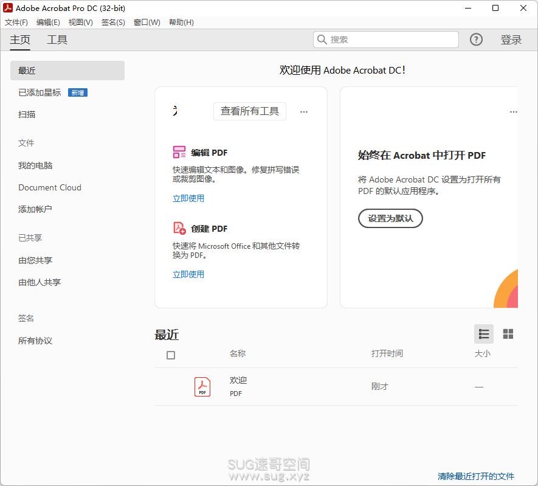This screenshot has height=486, width=538.
Task: Click 立即使用 link under 创建 PDF
Action: [x=188, y=274]
